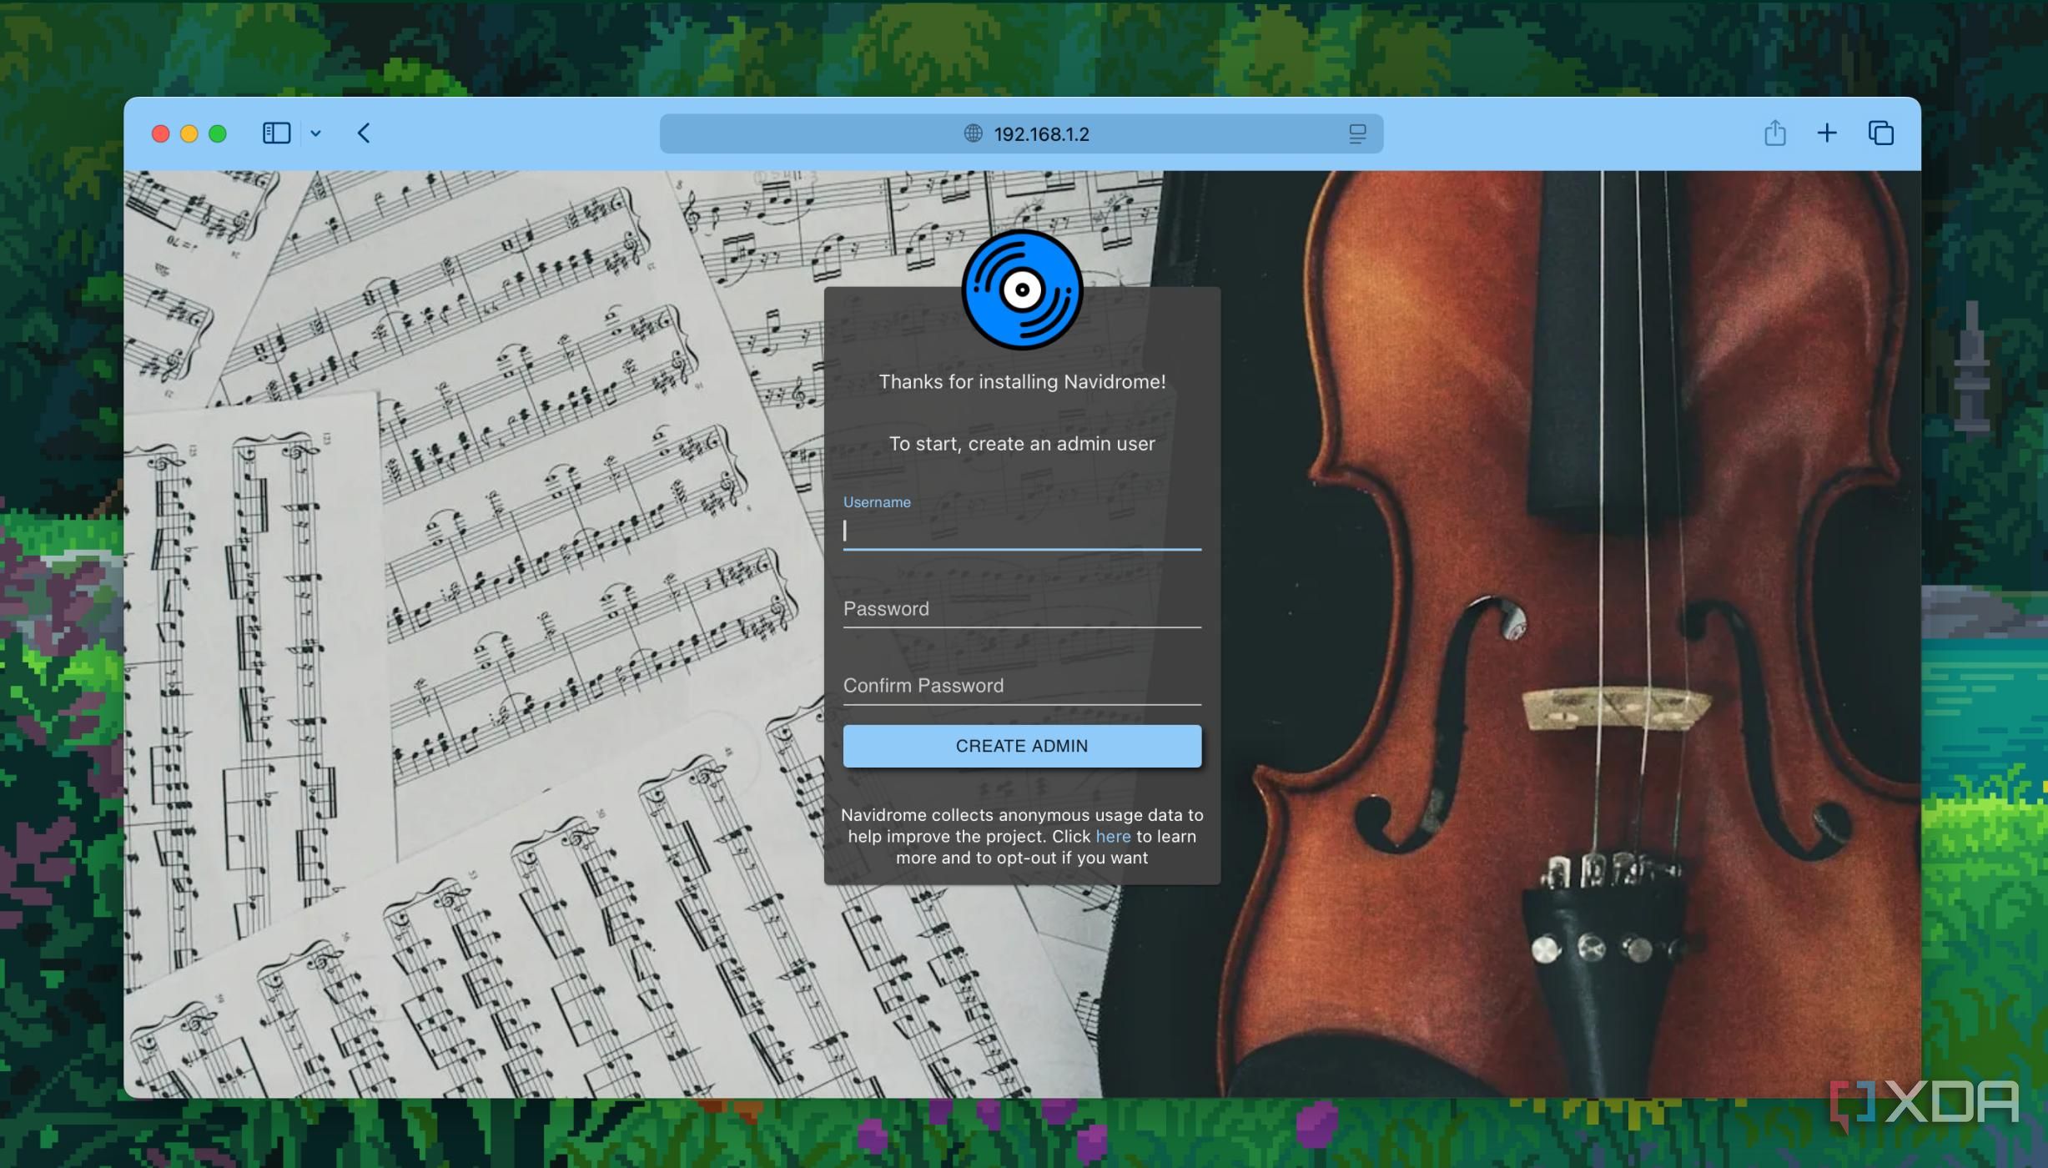This screenshot has width=2048, height=1168.
Task: Minimize the window using the yellow button
Action: coord(189,133)
